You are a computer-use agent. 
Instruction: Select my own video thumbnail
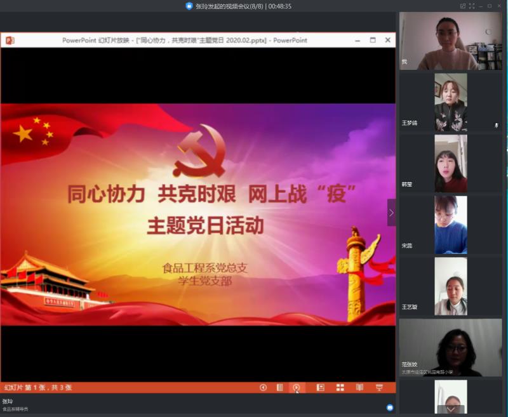tap(450, 41)
